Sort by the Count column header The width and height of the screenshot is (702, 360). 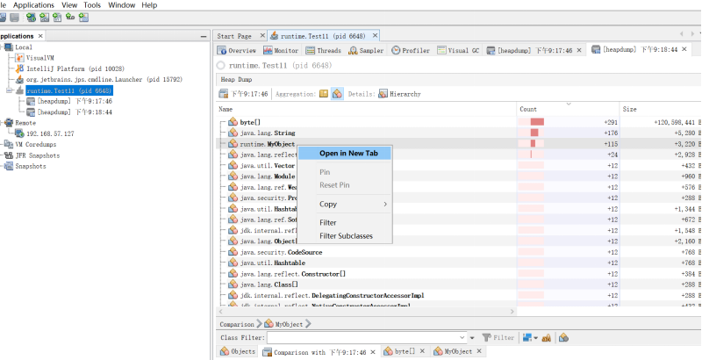(x=568, y=109)
